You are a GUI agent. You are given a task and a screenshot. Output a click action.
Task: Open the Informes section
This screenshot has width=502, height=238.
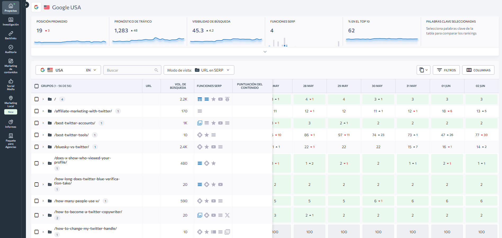11,124
